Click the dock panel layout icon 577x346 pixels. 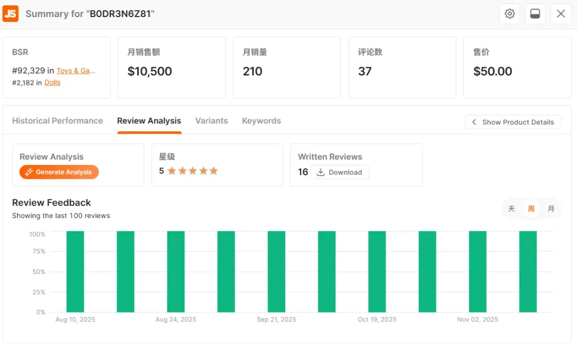[x=535, y=14]
